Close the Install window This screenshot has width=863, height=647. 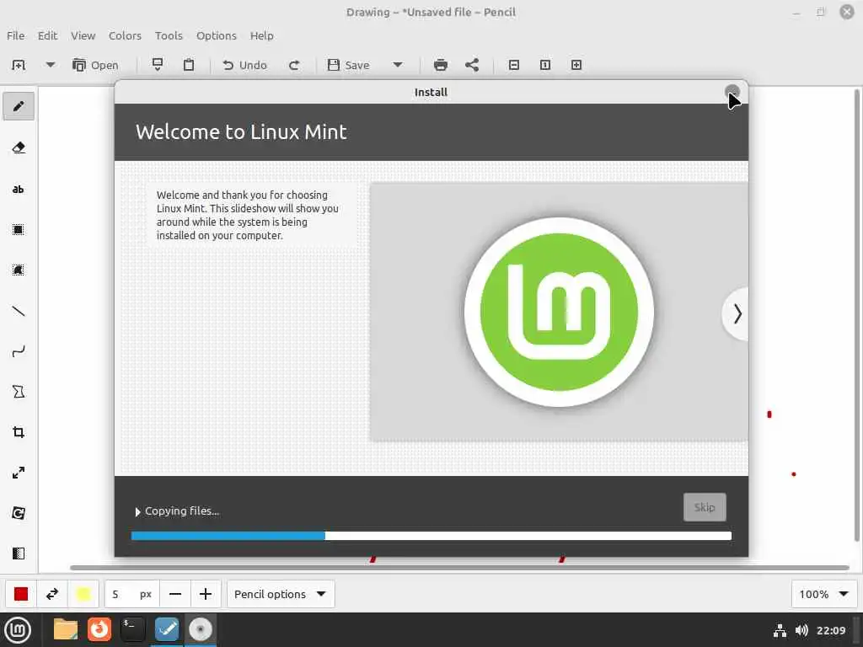pyautogui.click(x=732, y=92)
